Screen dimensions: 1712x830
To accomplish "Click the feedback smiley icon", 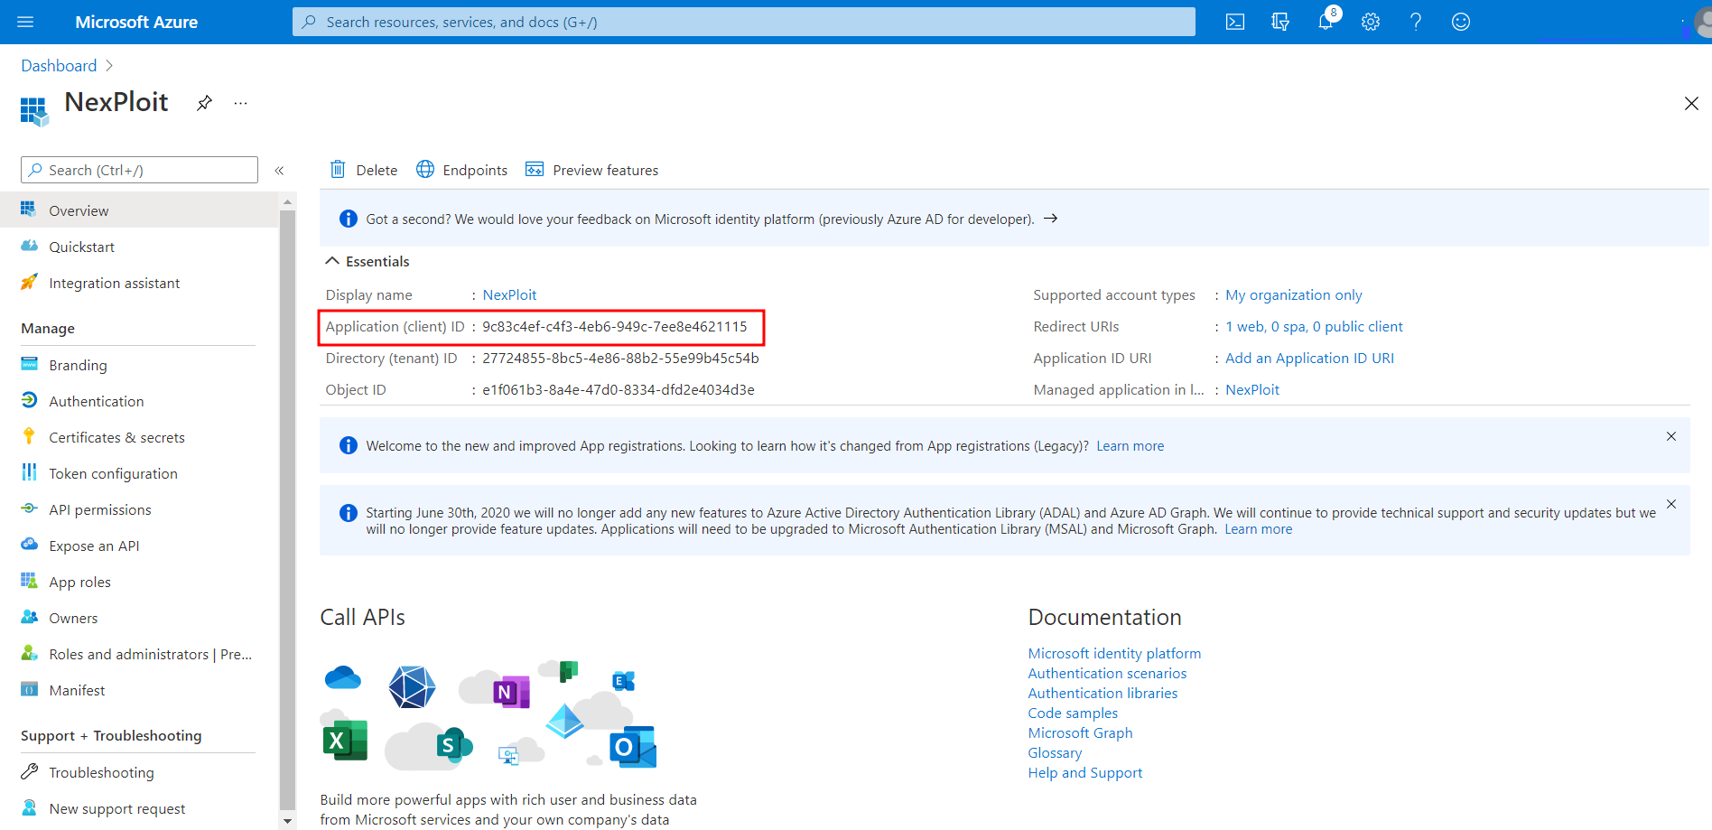I will [1461, 22].
